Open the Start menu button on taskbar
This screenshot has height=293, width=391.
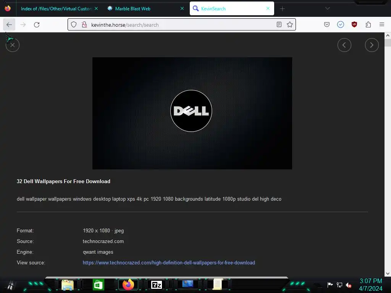click(x=10, y=285)
